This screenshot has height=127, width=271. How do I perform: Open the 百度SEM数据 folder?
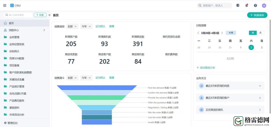(x=5, y=58)
